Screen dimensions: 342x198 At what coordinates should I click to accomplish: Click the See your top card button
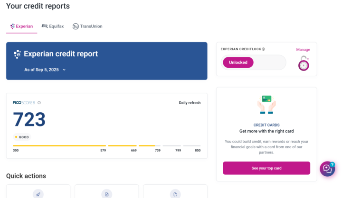[x=266, y=168]
